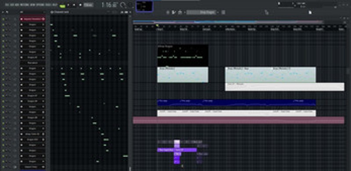Image resolution: width=351 pixels, height=171 pixels.
Task: Open the OPTIONS menu
Action: (40, 5)
